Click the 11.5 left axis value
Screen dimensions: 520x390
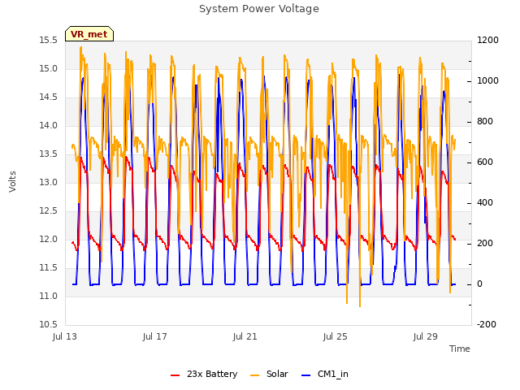click(49, 267)
